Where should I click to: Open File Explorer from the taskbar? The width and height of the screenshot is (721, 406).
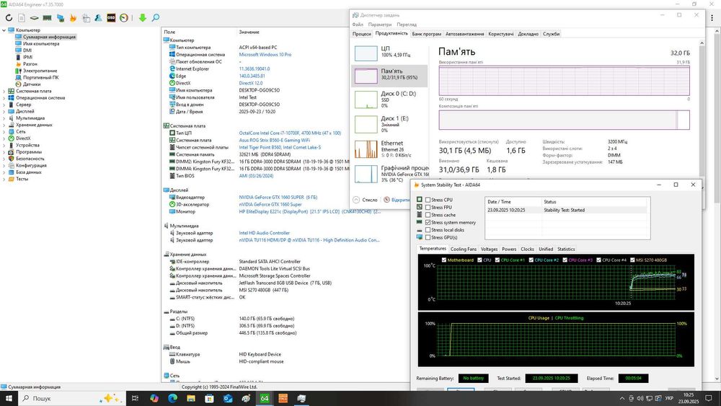click(x=191, y=398)
